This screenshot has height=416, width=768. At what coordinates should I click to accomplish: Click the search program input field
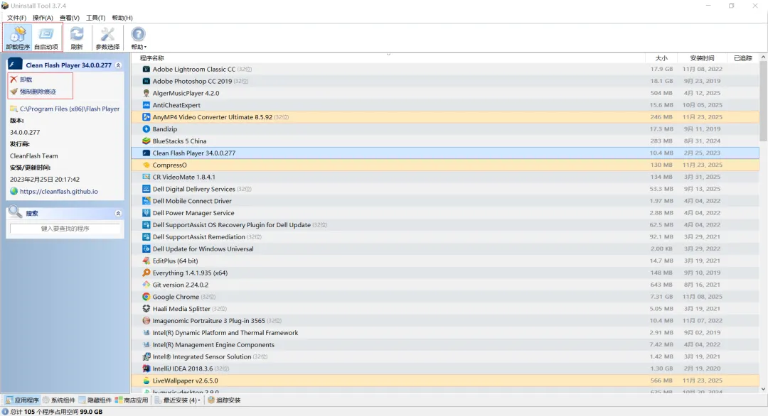[65, 229]
